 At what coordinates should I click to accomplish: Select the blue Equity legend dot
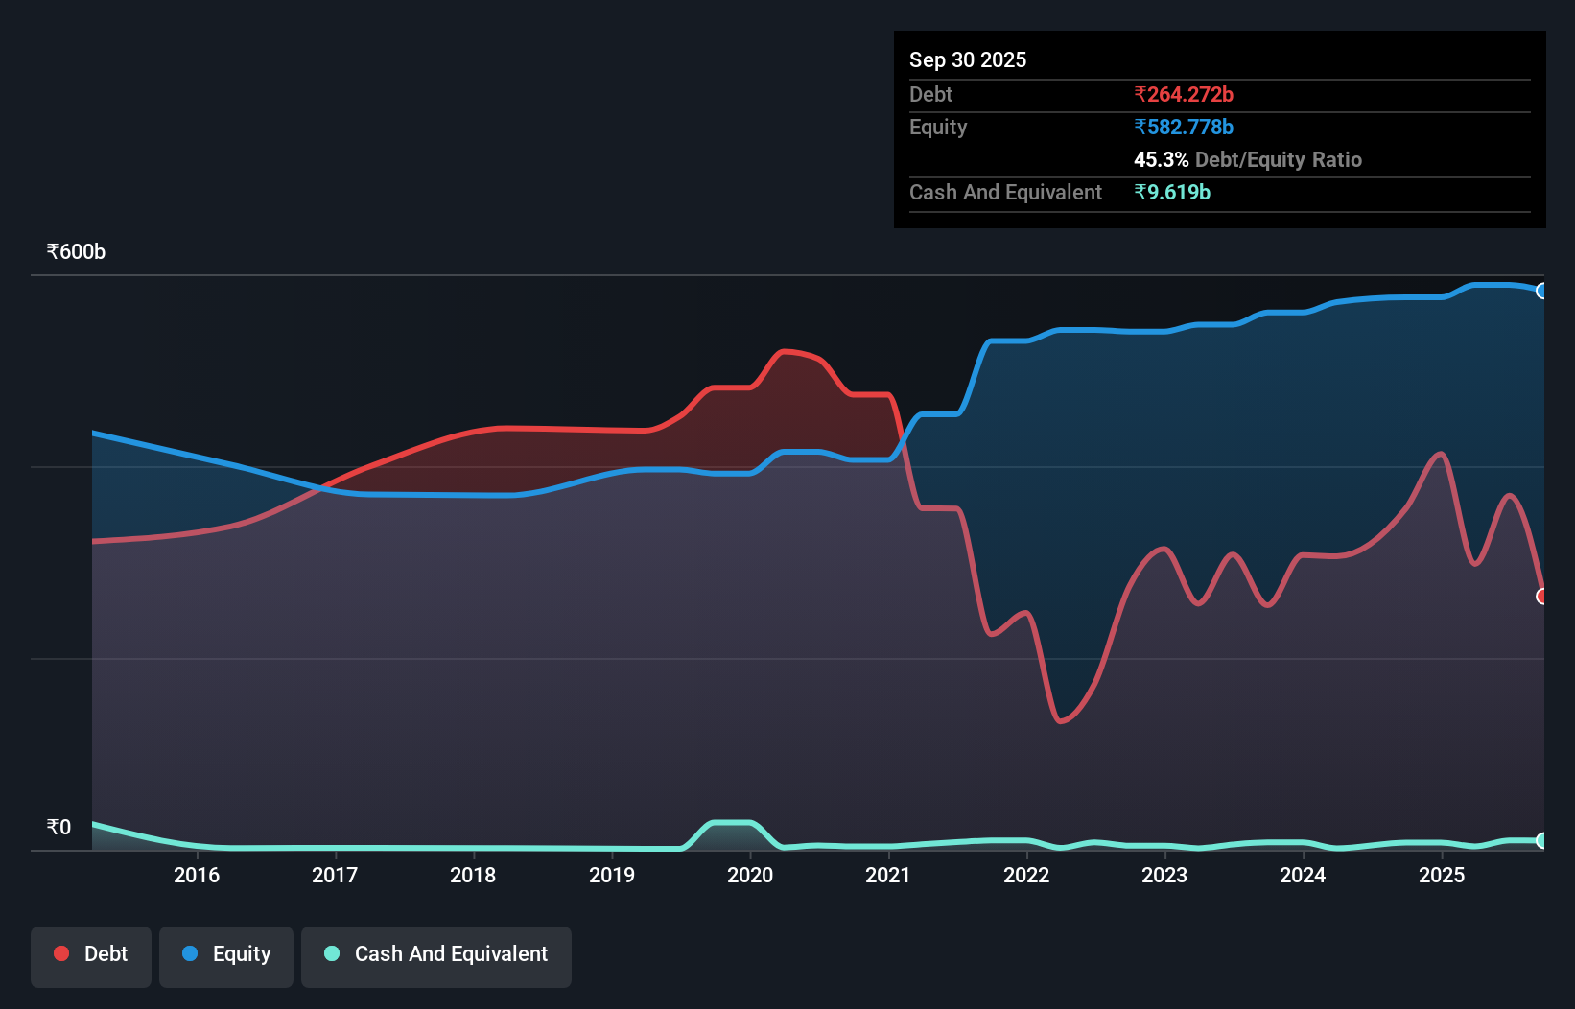coord(192,952)
